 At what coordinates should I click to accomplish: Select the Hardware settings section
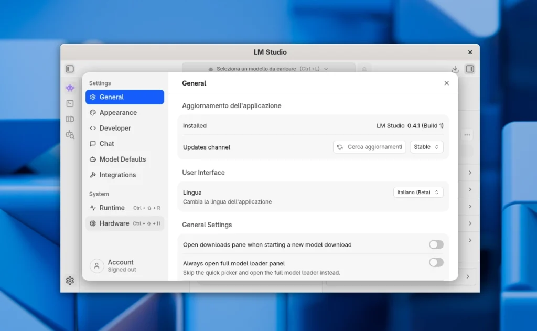[114, 223]
